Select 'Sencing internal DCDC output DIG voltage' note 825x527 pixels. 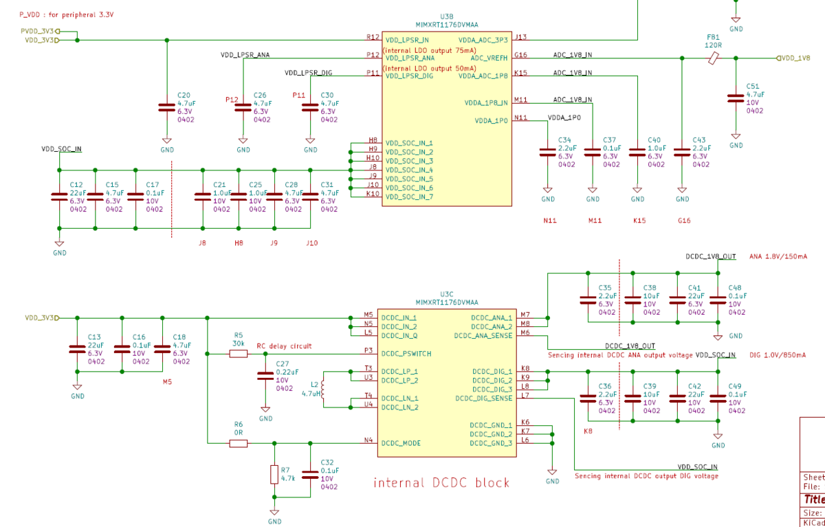pyautogui.click(x=646, y=476)
